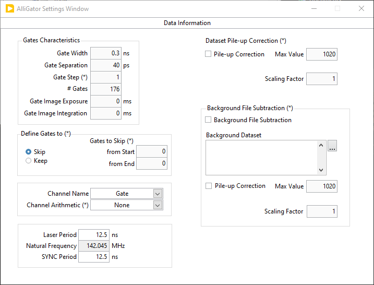Enable background Pile-up Correction checkbox
This screenshot has height=285, width=374.
click(209, 186)
